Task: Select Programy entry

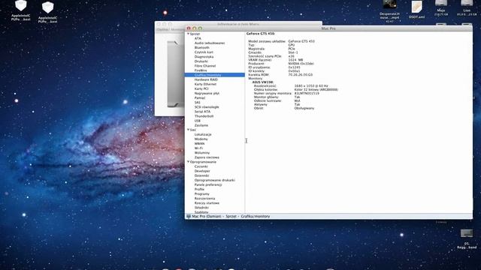Action: point(202,194)
